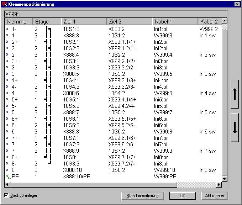The image size is (242, 205).
Task: Select cell W999:4 in Kabel 1
Action: [x=163, y=55]
